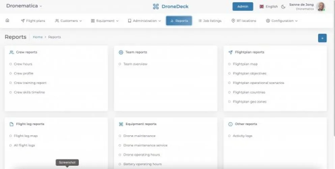This screenshot has height=169, width=335.
Task: Open the Customers dropdown menu
Action: [x=68, y=21]
